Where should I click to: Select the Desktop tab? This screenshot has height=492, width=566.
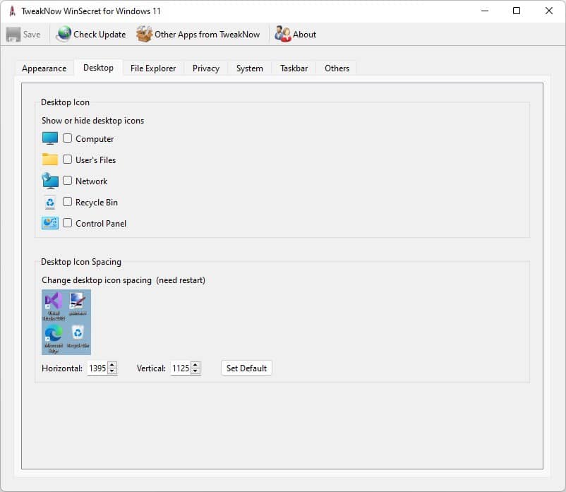pos(98,68)
